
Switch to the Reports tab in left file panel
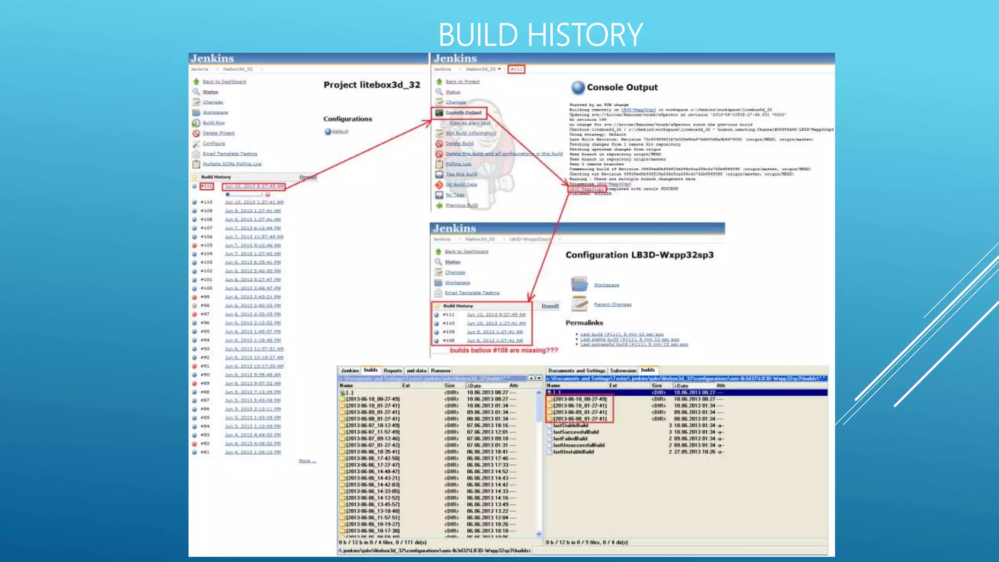392,371
